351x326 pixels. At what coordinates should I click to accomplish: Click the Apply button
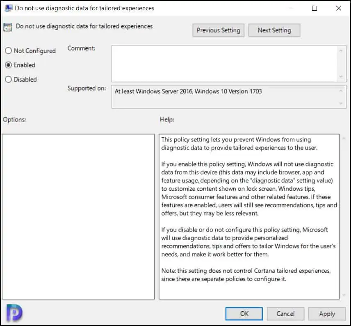tap(327, 314)
